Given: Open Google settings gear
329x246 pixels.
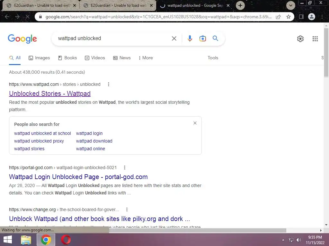Looking at the screenshot, I should [x=300, y=39].
